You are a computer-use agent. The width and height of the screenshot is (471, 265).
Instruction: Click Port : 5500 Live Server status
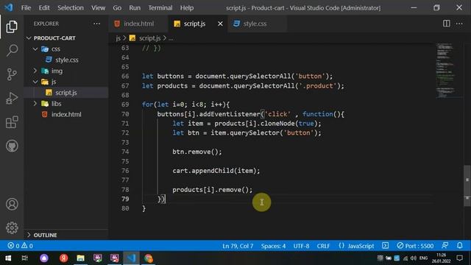pyautogui.click(x=415, y=246)
